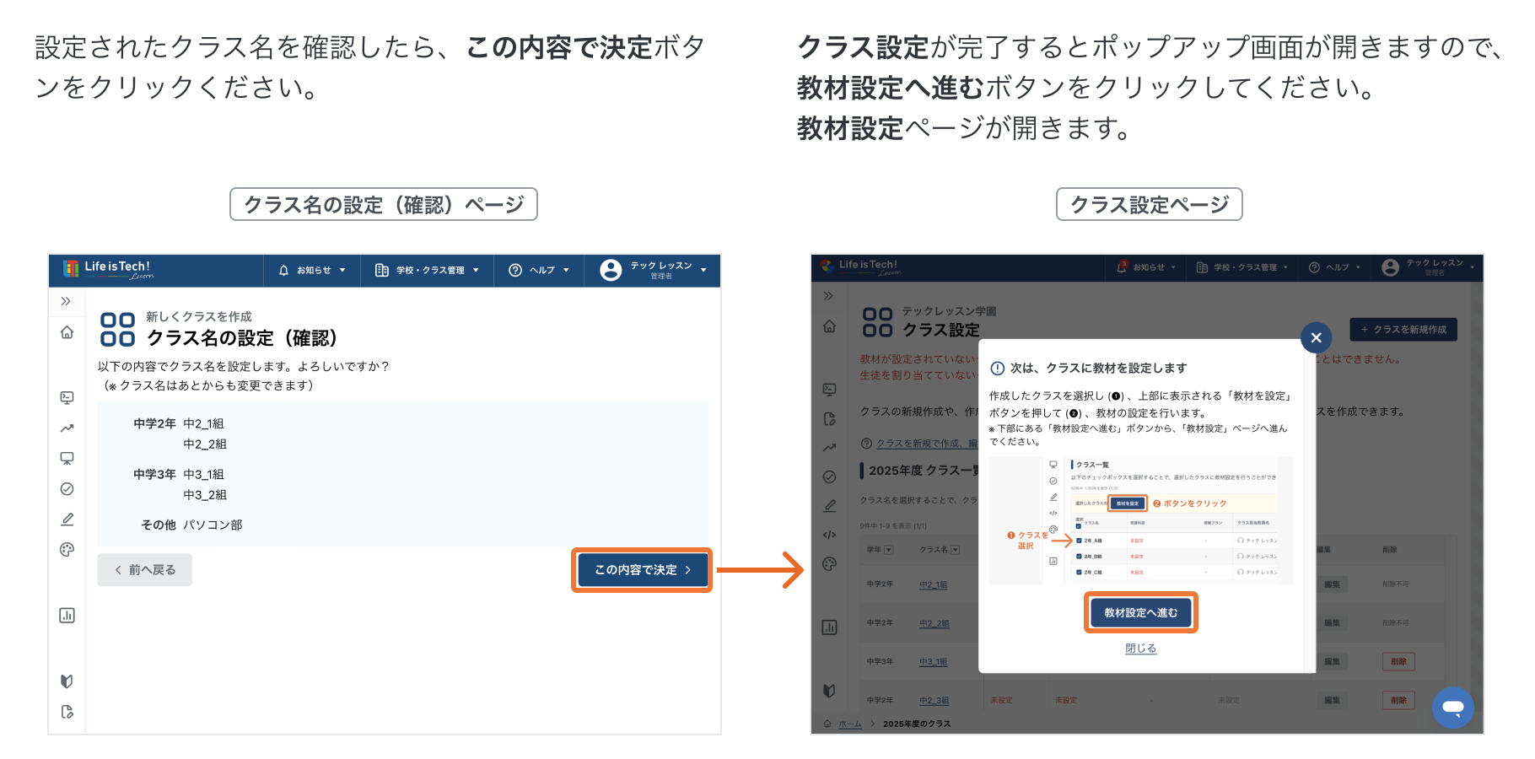Open the ヘルプ menu on the confirmation page
Screen dimensions: 1535x759
[539, 271]
